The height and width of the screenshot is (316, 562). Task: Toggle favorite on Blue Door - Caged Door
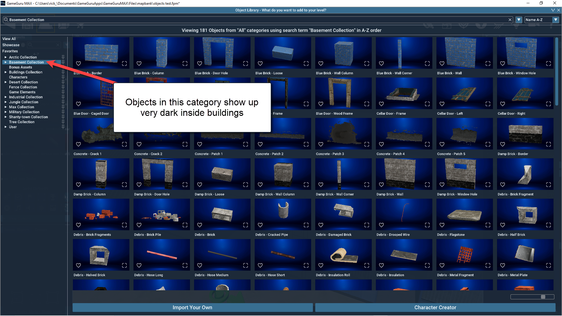coord(78,104)
